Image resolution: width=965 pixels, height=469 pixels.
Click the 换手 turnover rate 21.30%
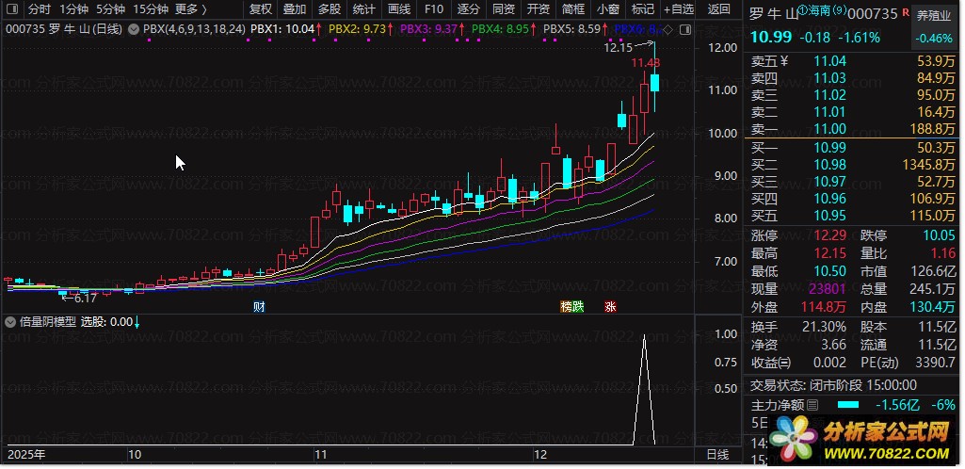[824, 328]
